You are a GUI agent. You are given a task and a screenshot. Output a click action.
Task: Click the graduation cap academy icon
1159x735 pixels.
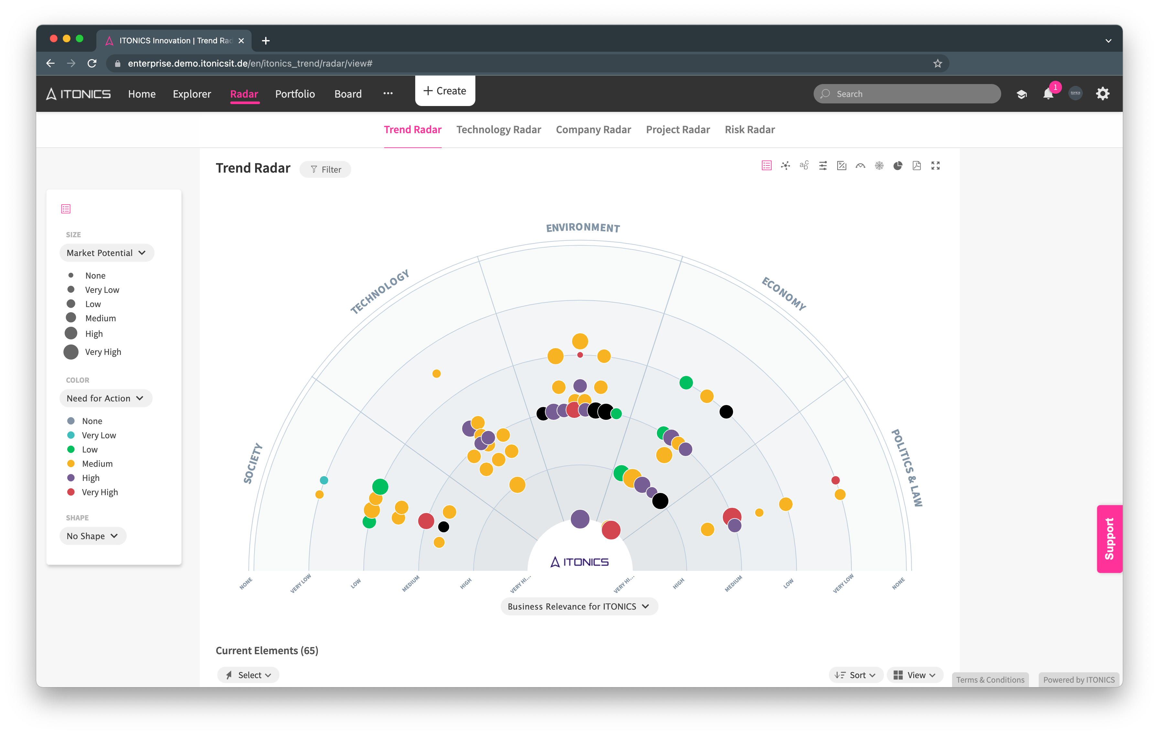[x=1022, y=94]
